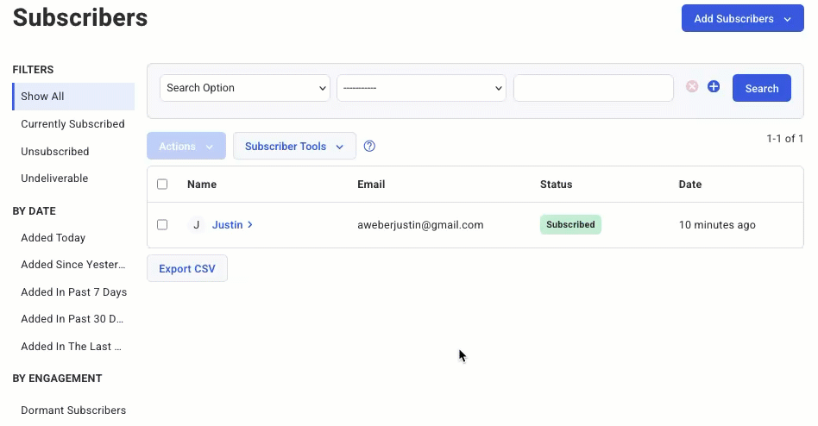This screenshot has height=426, width=818.
Task: Show Dormant Subscribers filter
Action: point(73,410)
